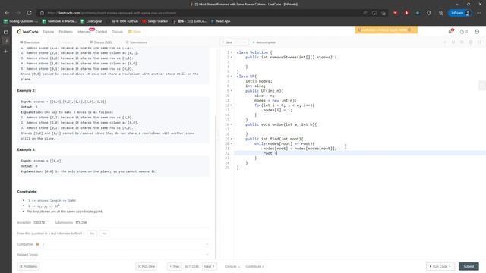Open the Console panel toggle
The height and width of the screenshot is (273, 486).
click(232, 266)
